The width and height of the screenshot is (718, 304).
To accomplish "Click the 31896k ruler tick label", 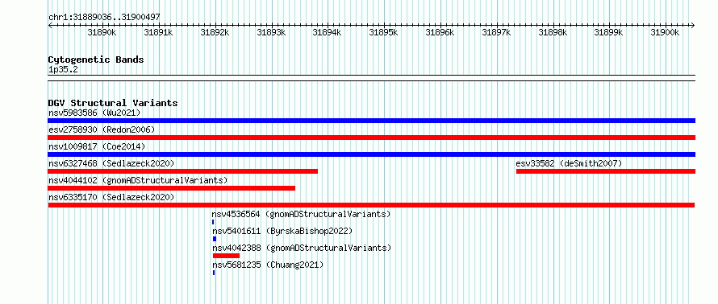I will click(x=440, y=32).
